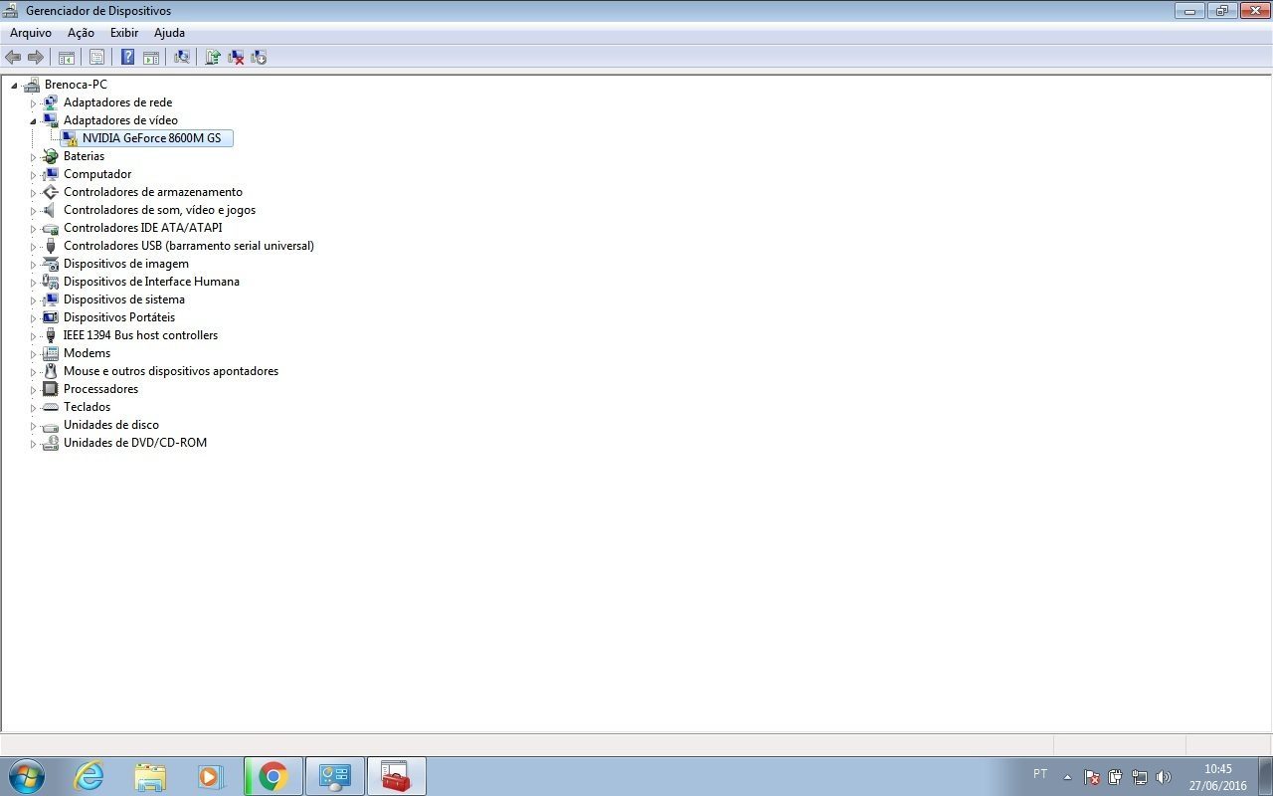Expand the Baterias category arrow
The image size is (1273, 796).
pos(33,157)
